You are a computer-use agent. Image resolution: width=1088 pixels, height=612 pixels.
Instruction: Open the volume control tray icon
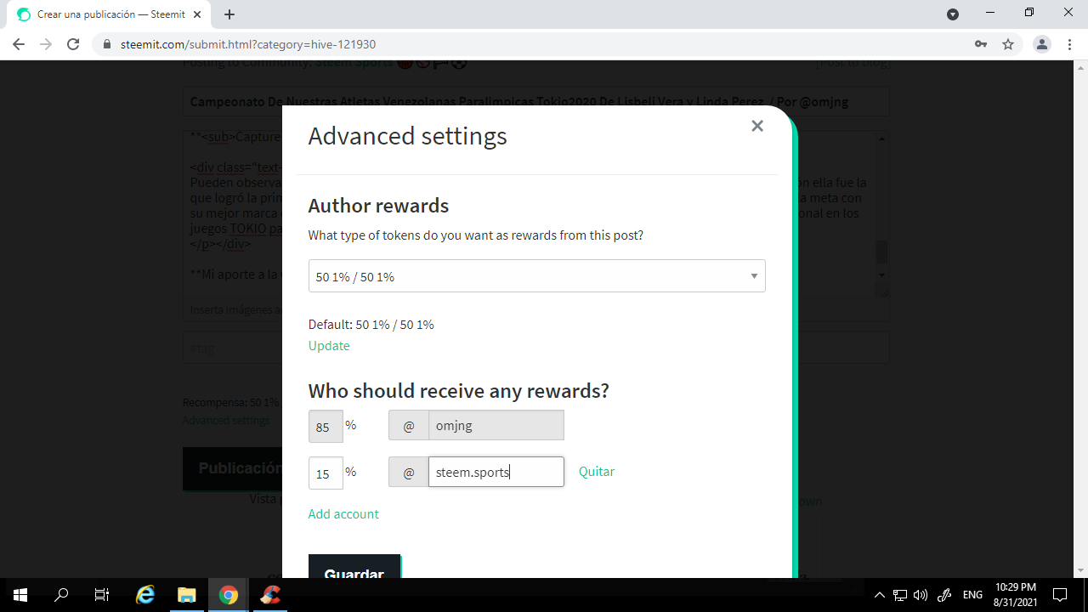tap(921, 595)
